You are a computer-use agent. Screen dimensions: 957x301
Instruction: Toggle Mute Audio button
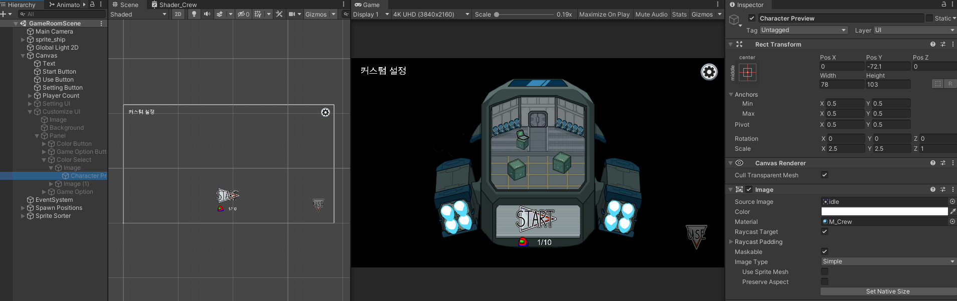tap(651, 14)
